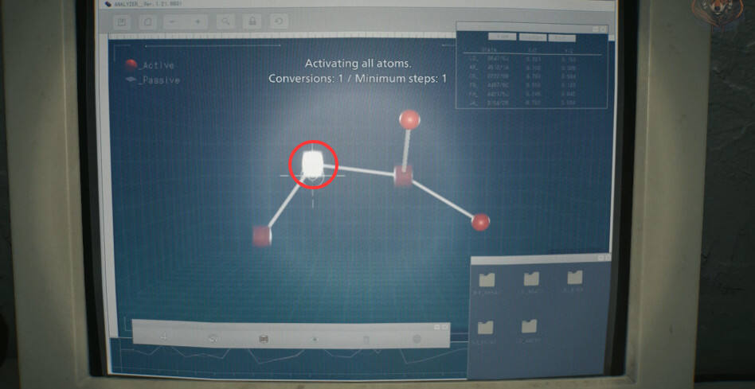755x389 pixels.
Task: Click the magnifying glass search icon
Action: tap(226, 22)
